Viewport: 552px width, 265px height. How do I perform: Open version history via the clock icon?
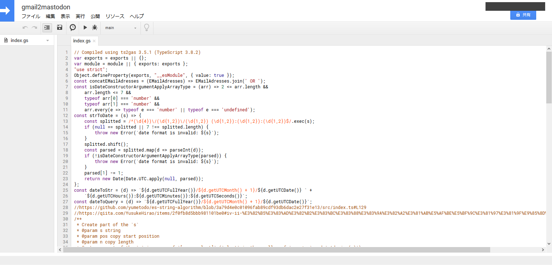coord(73,27)
